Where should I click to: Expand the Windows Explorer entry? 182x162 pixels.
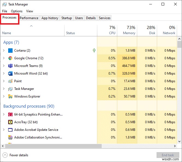tap(4, 96)
